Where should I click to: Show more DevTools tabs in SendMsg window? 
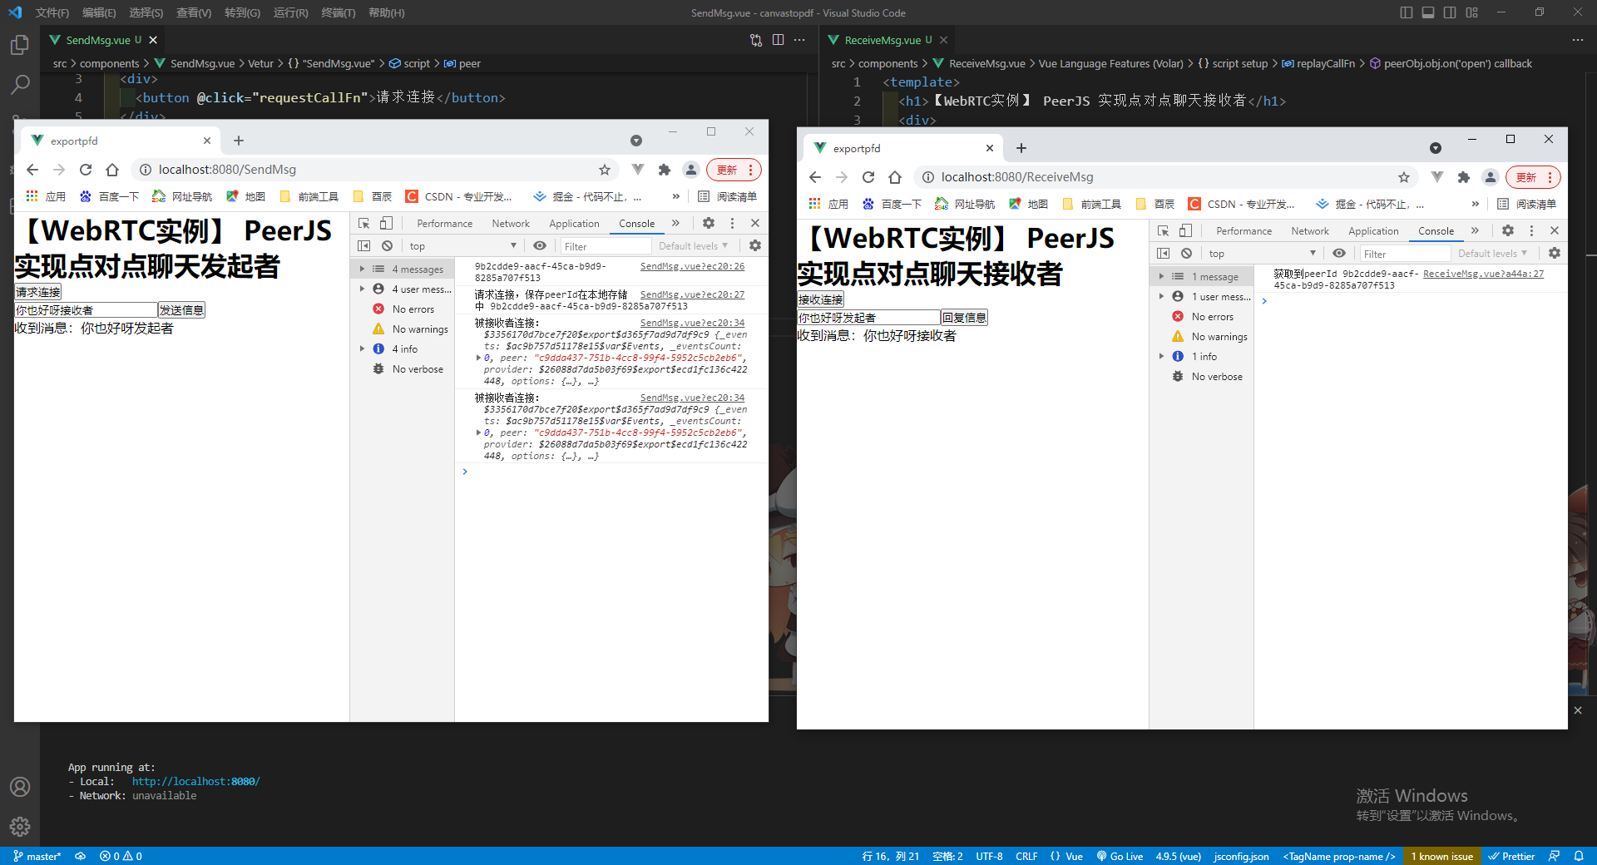pos(675,223)
